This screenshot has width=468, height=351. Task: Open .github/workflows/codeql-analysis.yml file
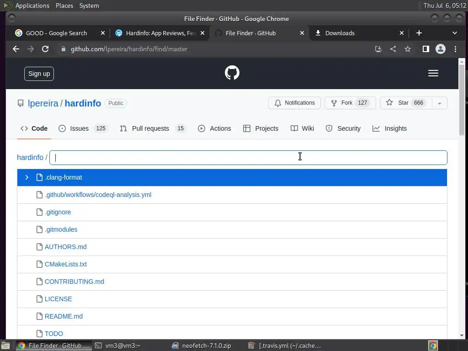click(x=98, y=195)
